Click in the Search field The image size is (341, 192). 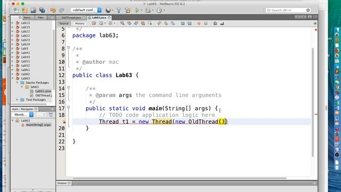[x=288, y=10]
